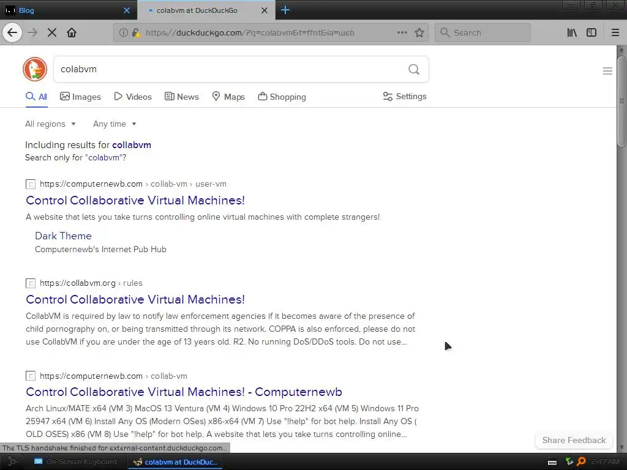Switch to Images results
627x470 pixels.
80,97
